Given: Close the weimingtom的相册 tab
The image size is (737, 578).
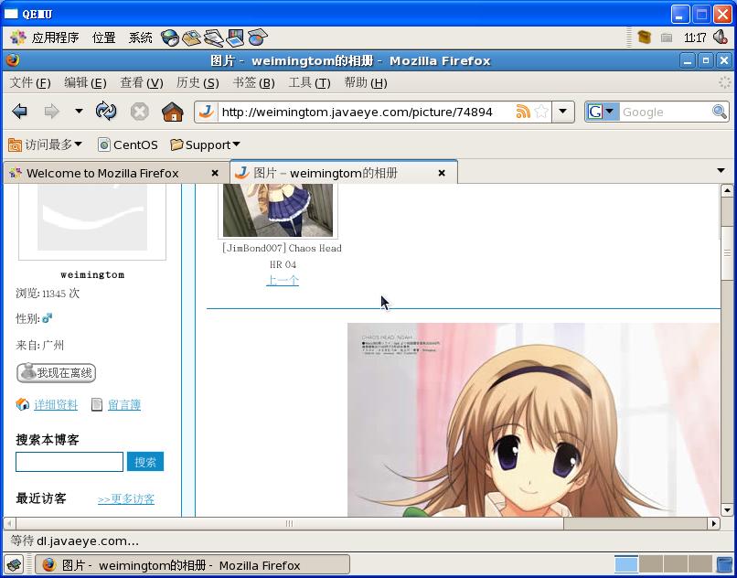Looking at the screenshot, I should [x=442, y=173].
